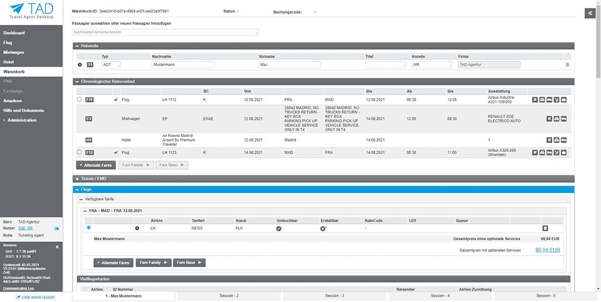Open the 88,84 EUR total price link

(x=547, y=250)
